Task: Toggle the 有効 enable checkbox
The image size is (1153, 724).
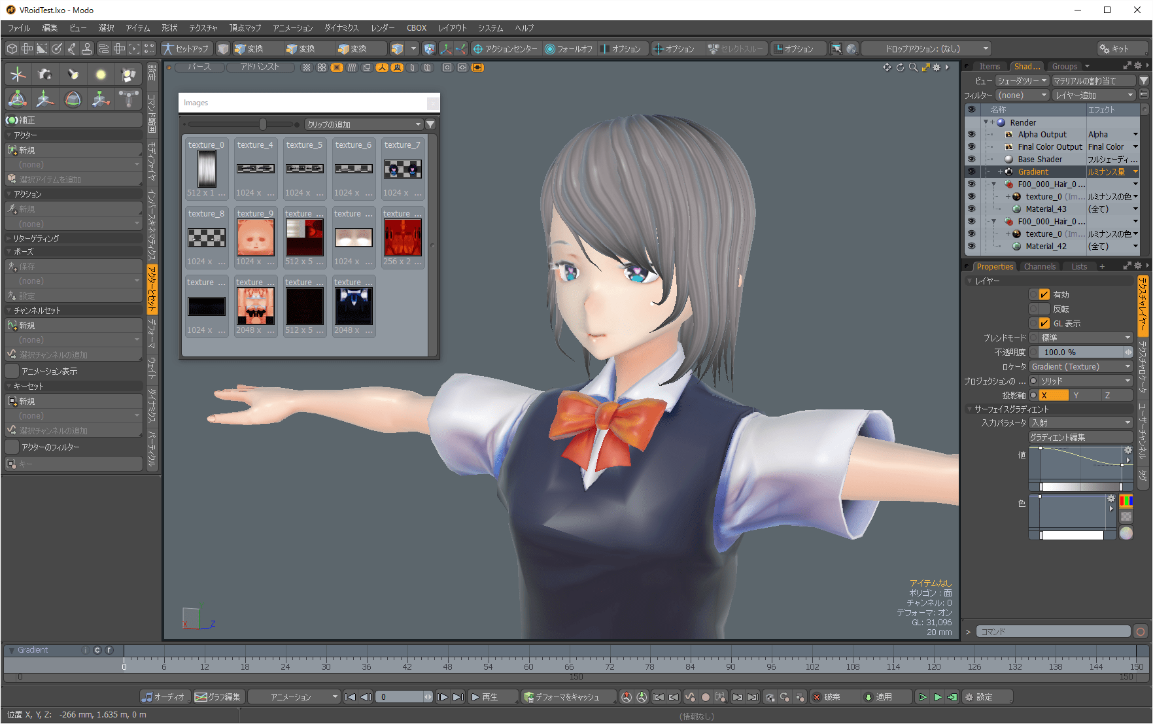Action: point(1044,295)
